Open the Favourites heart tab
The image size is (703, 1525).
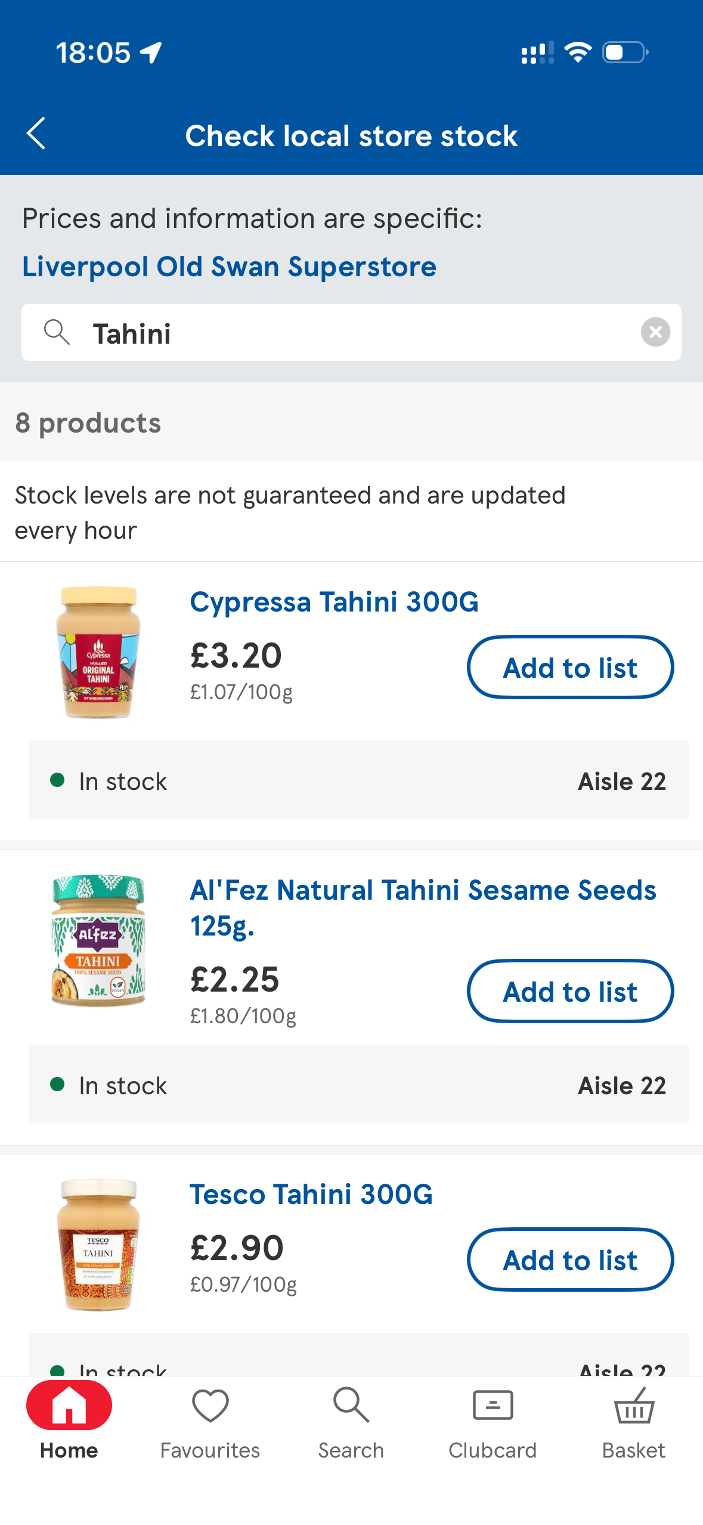pyautogui.click(x=210, y=1422)
